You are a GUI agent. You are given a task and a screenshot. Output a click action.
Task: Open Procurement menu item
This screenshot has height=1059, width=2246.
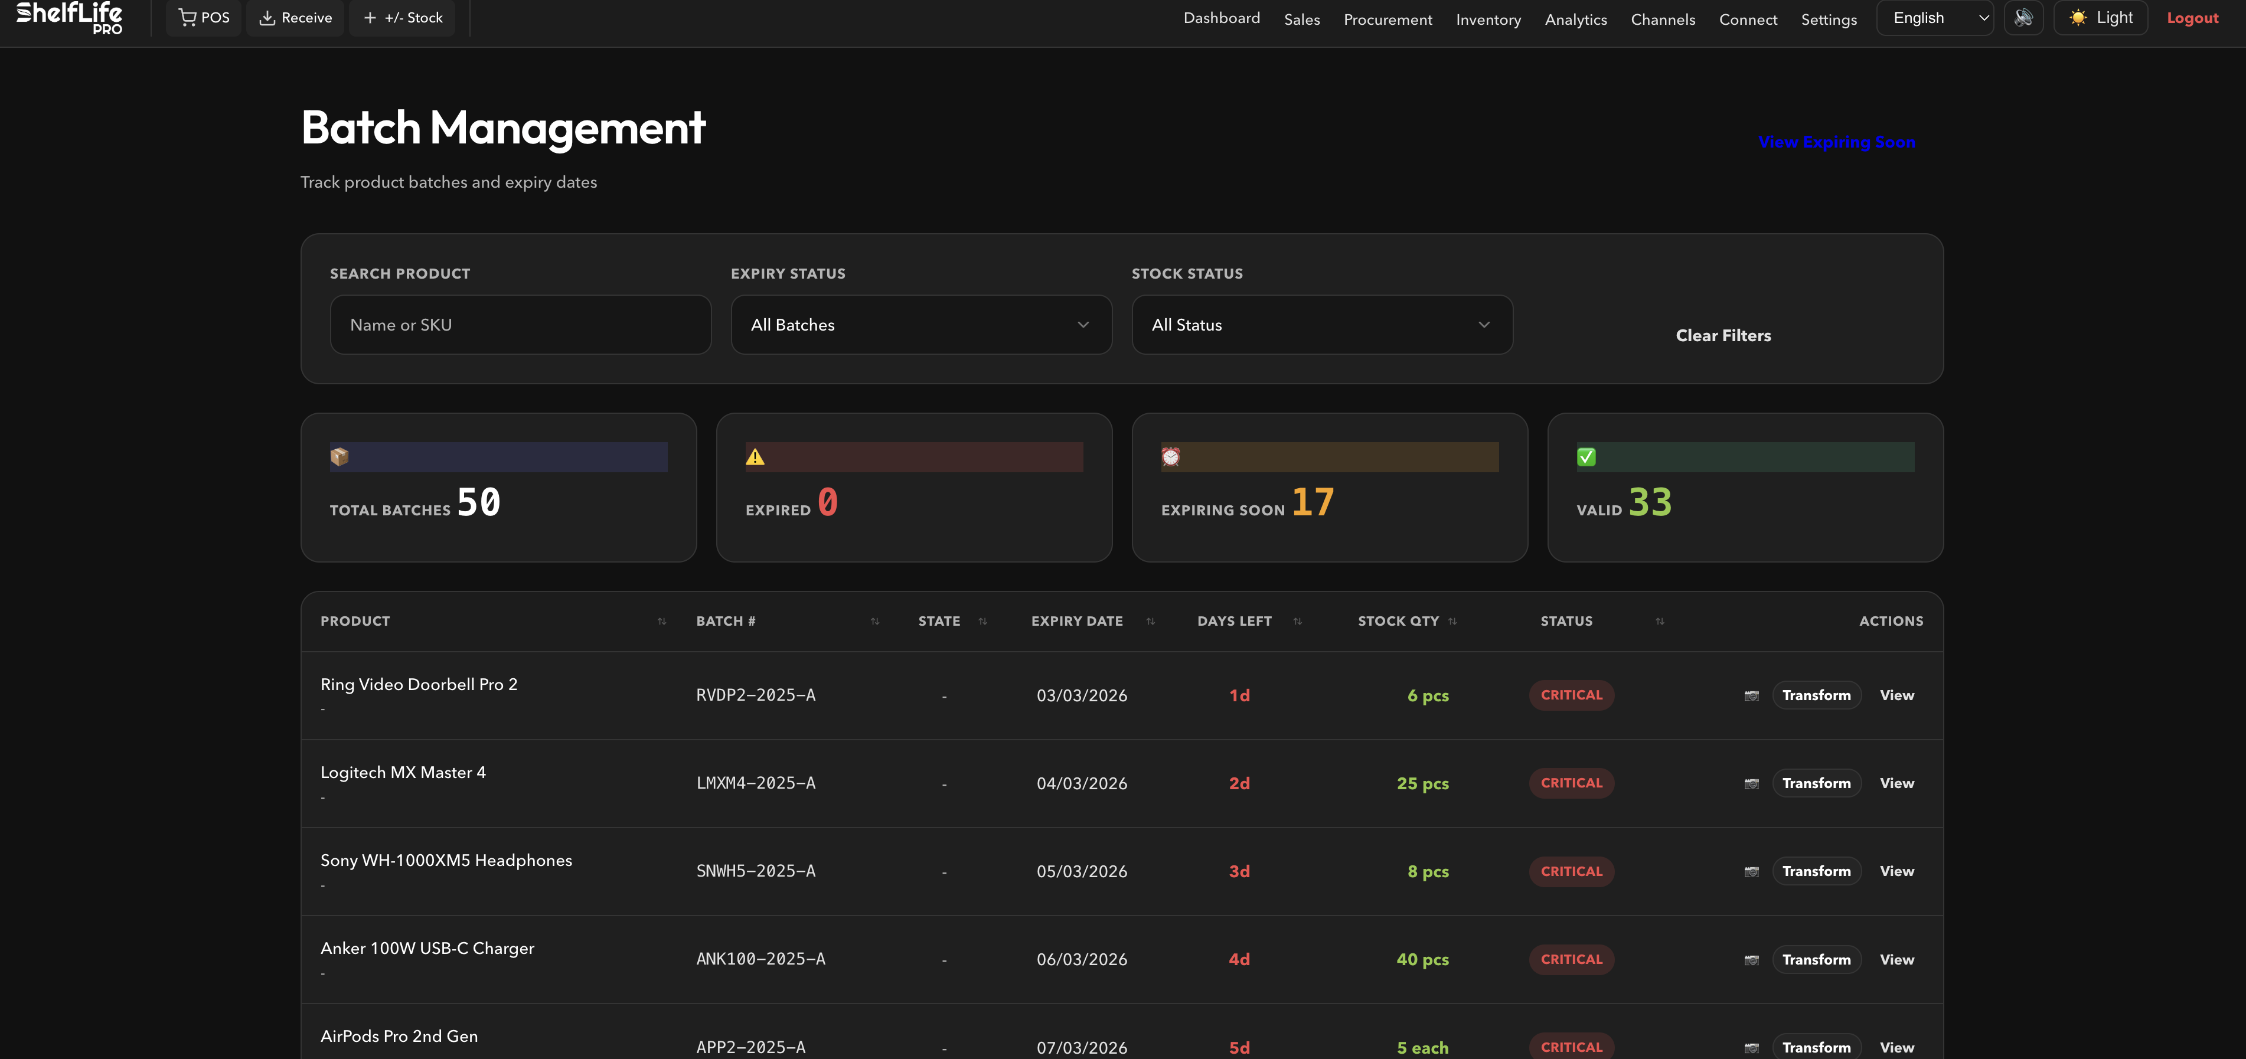tap(1387, 19)
